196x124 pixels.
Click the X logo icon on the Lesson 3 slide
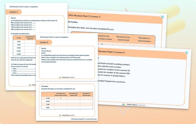pyautogui.click(x=187, y=53)
